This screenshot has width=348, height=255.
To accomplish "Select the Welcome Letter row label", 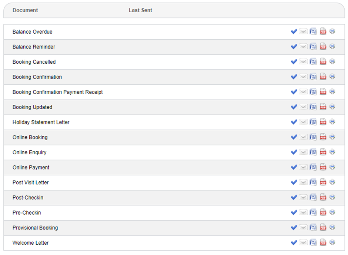I will pos(31,243).
